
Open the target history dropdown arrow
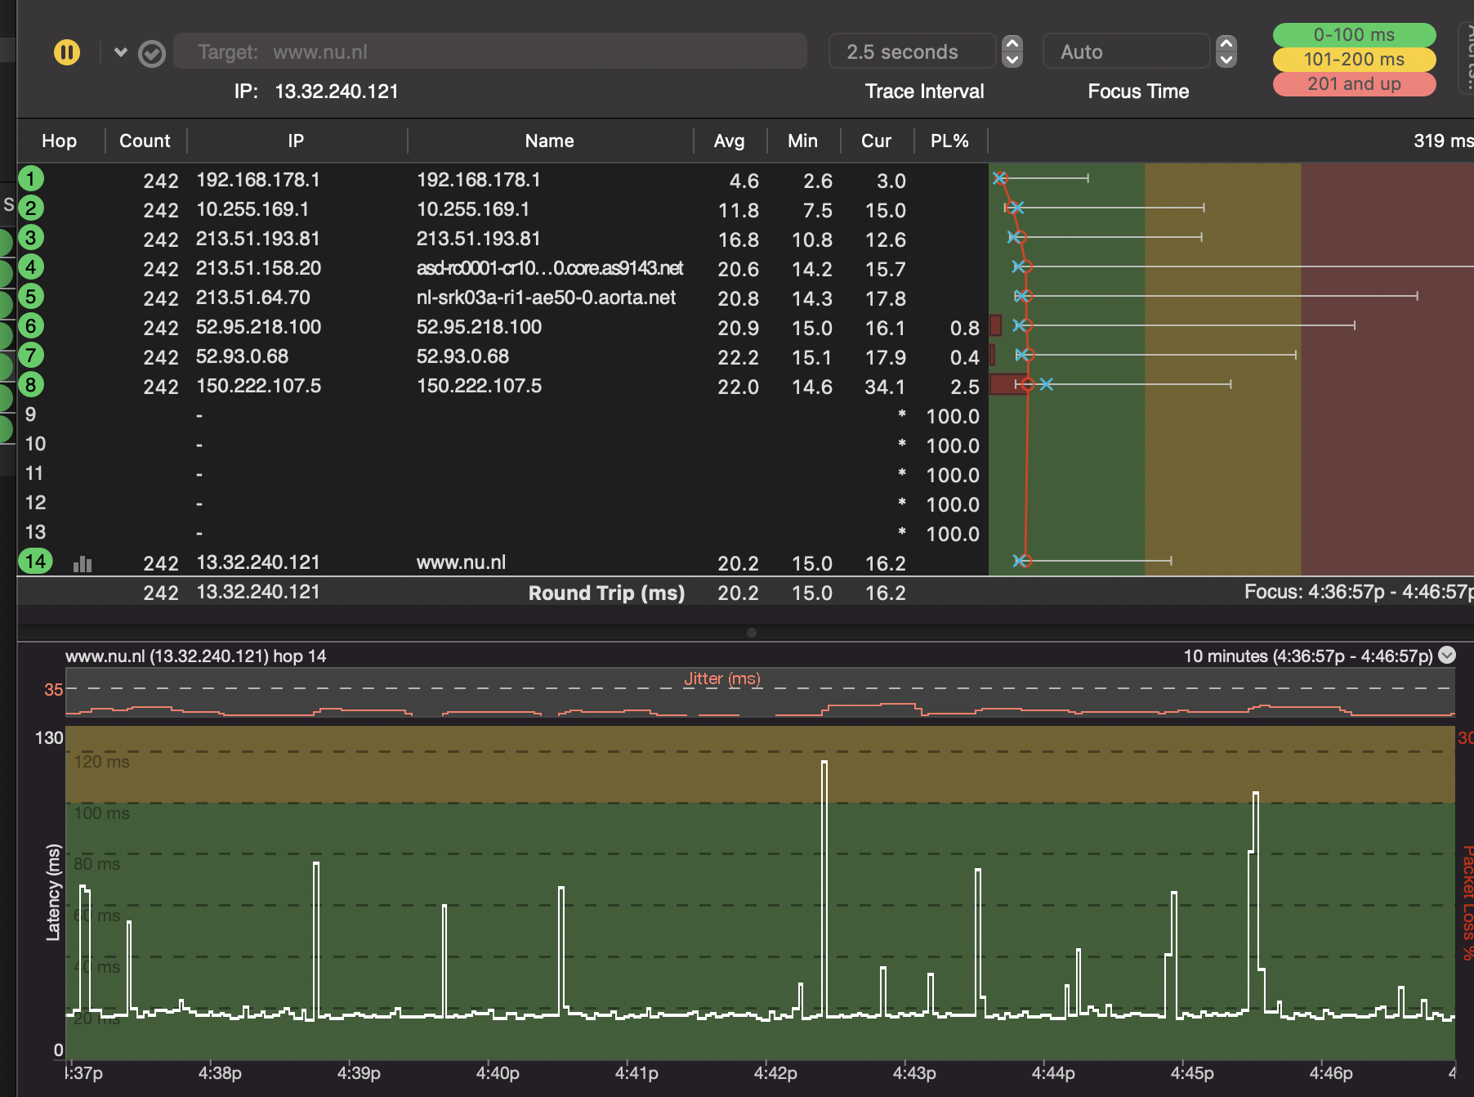pos(121,52)
